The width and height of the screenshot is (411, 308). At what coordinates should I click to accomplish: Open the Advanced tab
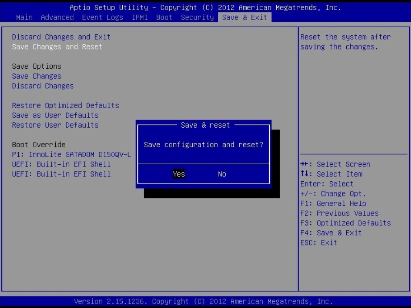(57, 17)
